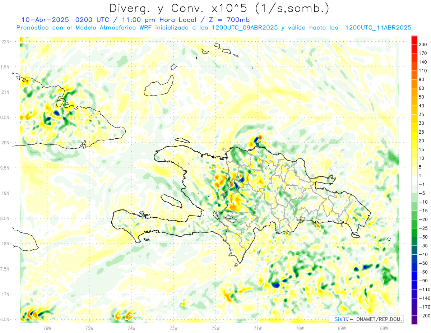Image resolution: width=431 pixels, height=333 pixels.
Task: Click the colorbar value '60'
Action: pyautogui.click(x=422, y=88)
